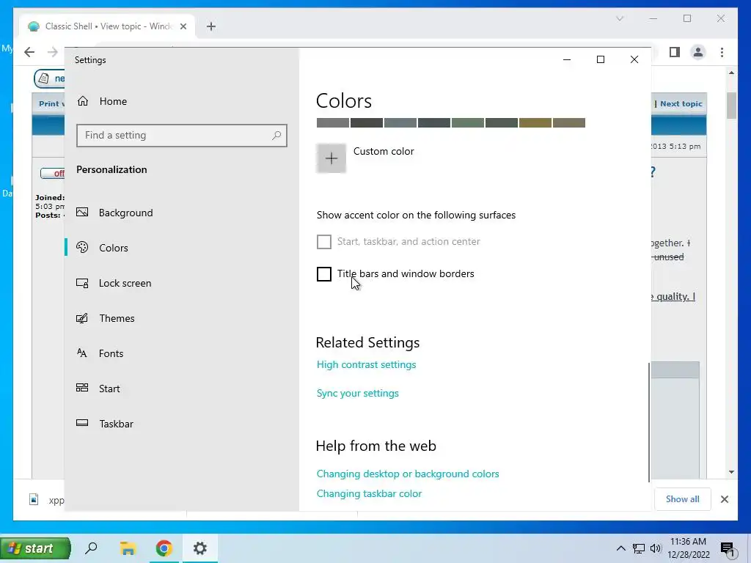Open volume control in system tray
751x563 pixels.
click(656, 548)
